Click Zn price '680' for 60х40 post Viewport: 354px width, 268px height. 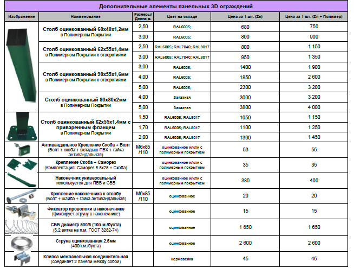point(245,27)
